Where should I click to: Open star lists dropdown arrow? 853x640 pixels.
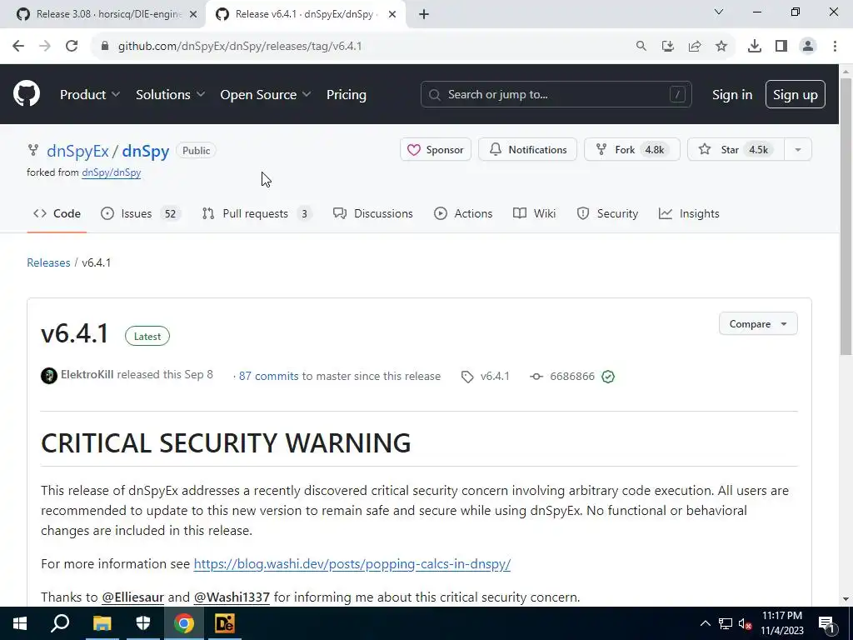[798, 150]
